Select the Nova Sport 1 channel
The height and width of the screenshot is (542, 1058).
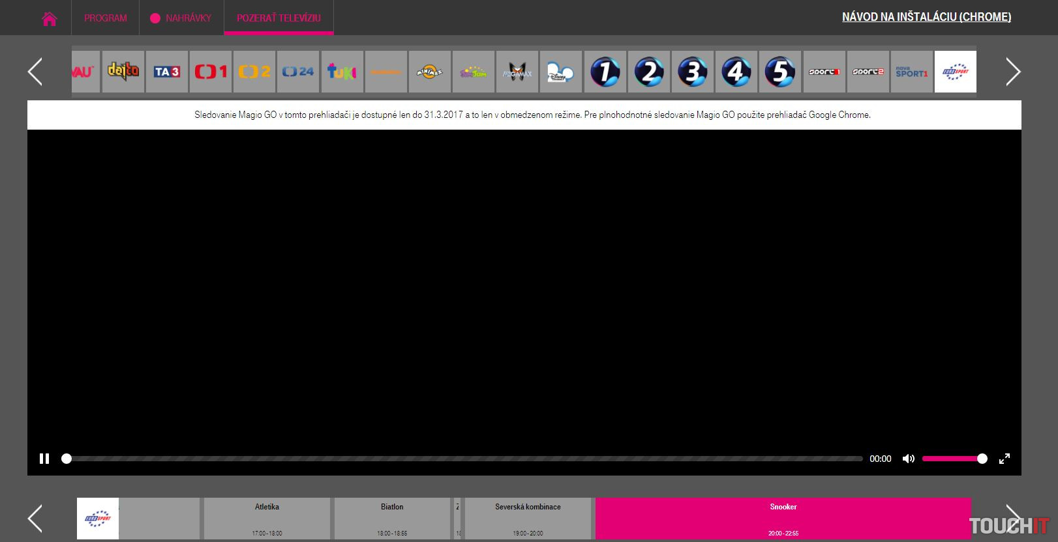[911, 72]
